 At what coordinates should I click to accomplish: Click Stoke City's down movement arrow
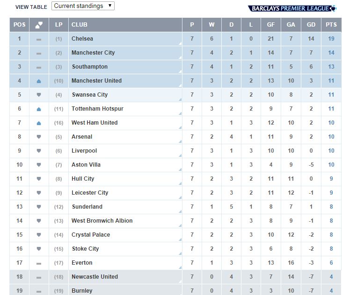(x=39, y=249)
